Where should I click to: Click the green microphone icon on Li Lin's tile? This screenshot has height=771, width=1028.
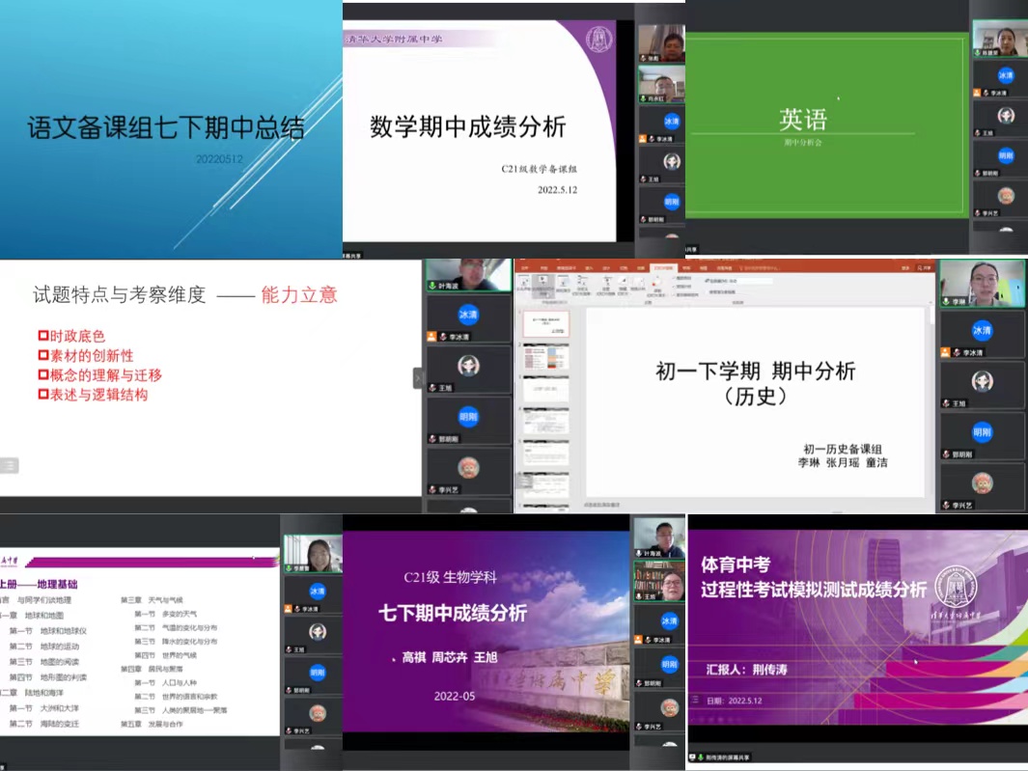coord(946,302)
